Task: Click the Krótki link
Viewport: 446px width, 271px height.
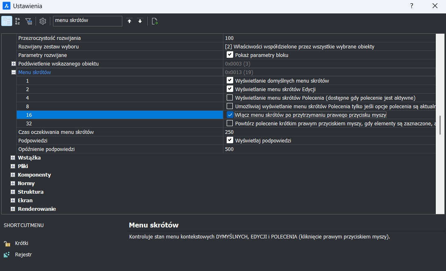Action: (x=21, y=243)
